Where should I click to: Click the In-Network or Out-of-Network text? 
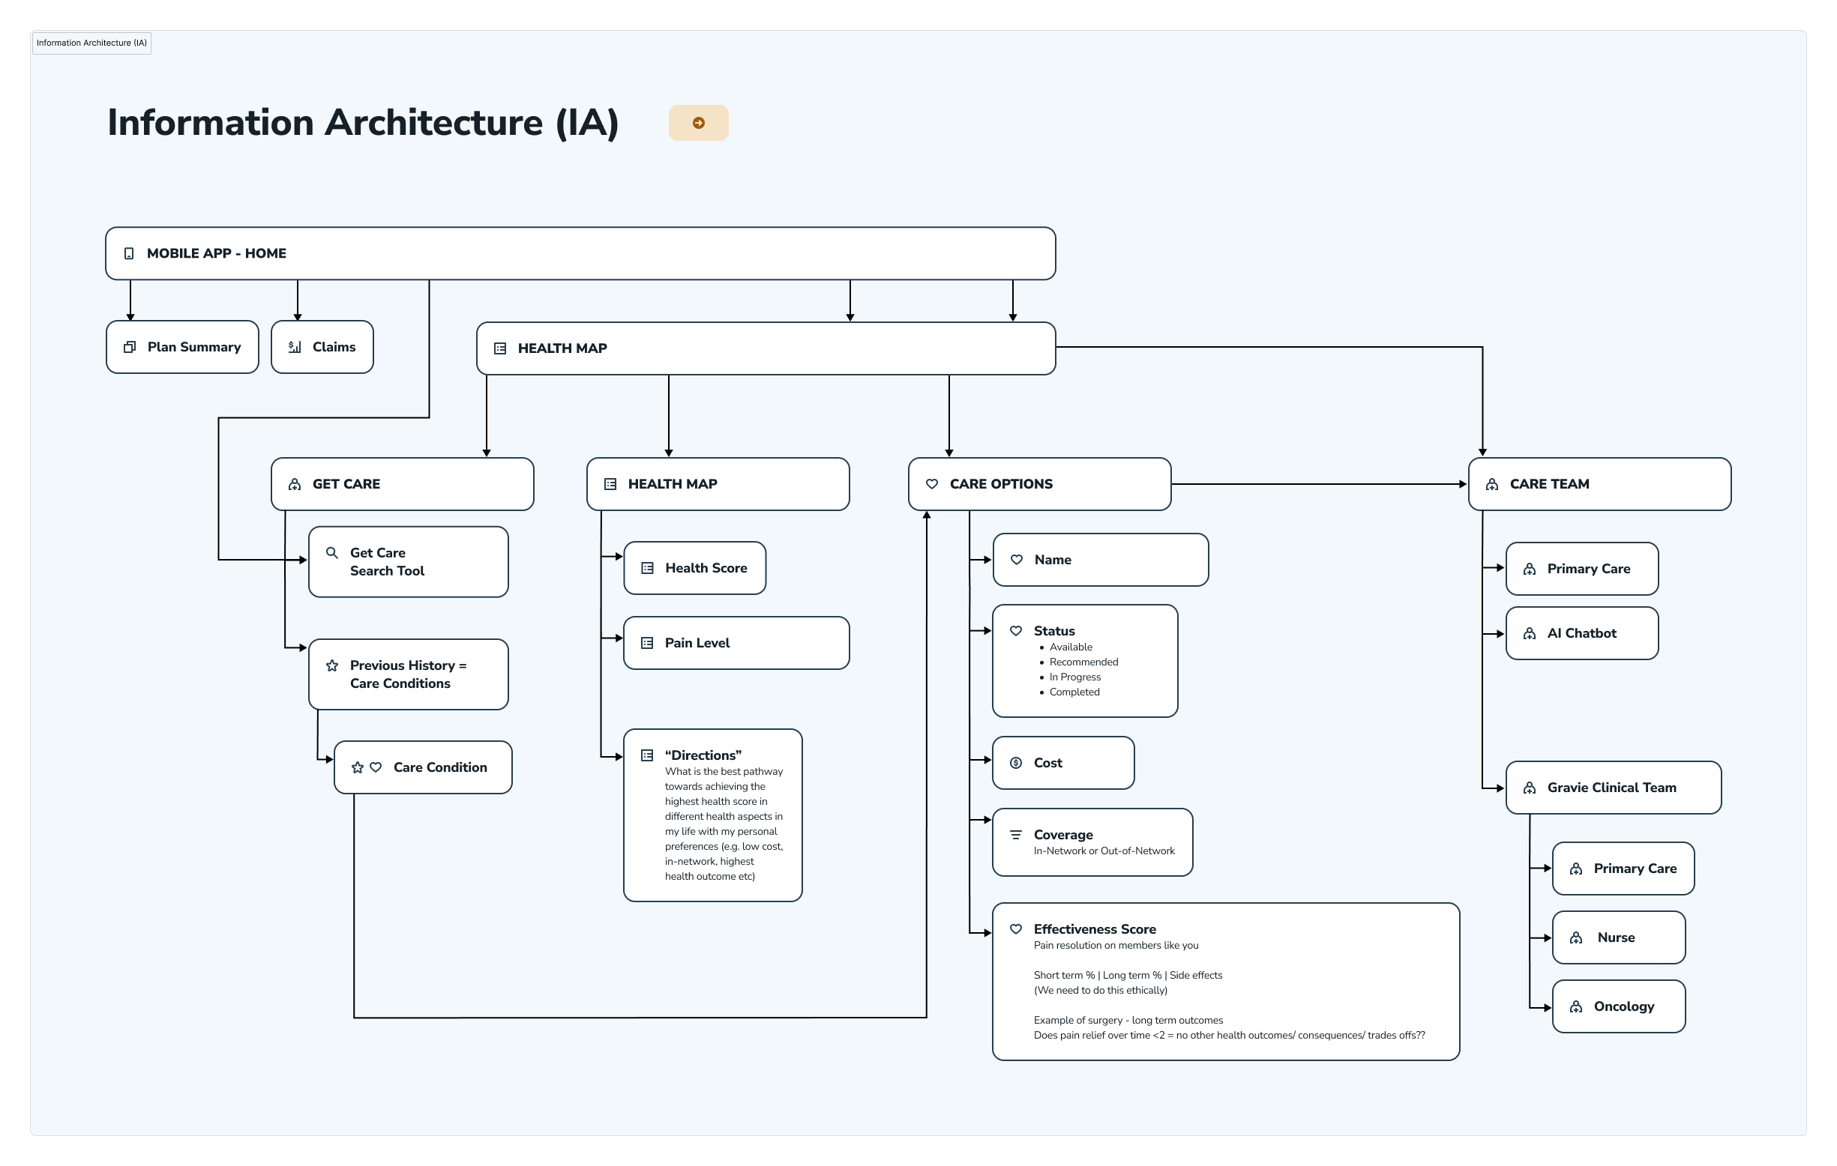click(1104, 851)
